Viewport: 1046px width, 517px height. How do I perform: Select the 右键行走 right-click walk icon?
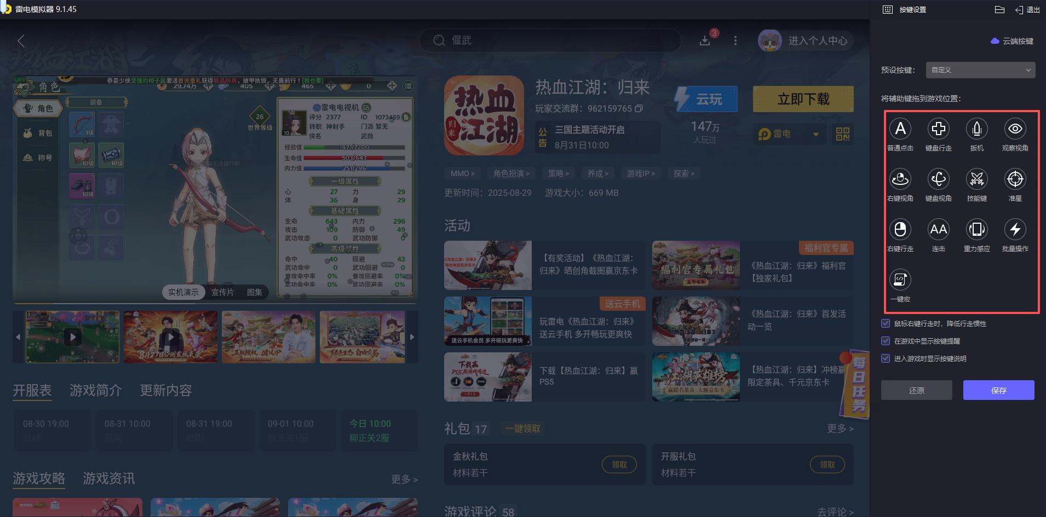pyautogui.click(x=900, y=229)
